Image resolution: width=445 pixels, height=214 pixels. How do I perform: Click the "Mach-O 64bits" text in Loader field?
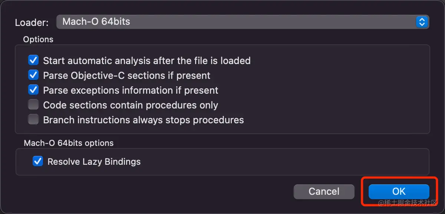point(96,21)
